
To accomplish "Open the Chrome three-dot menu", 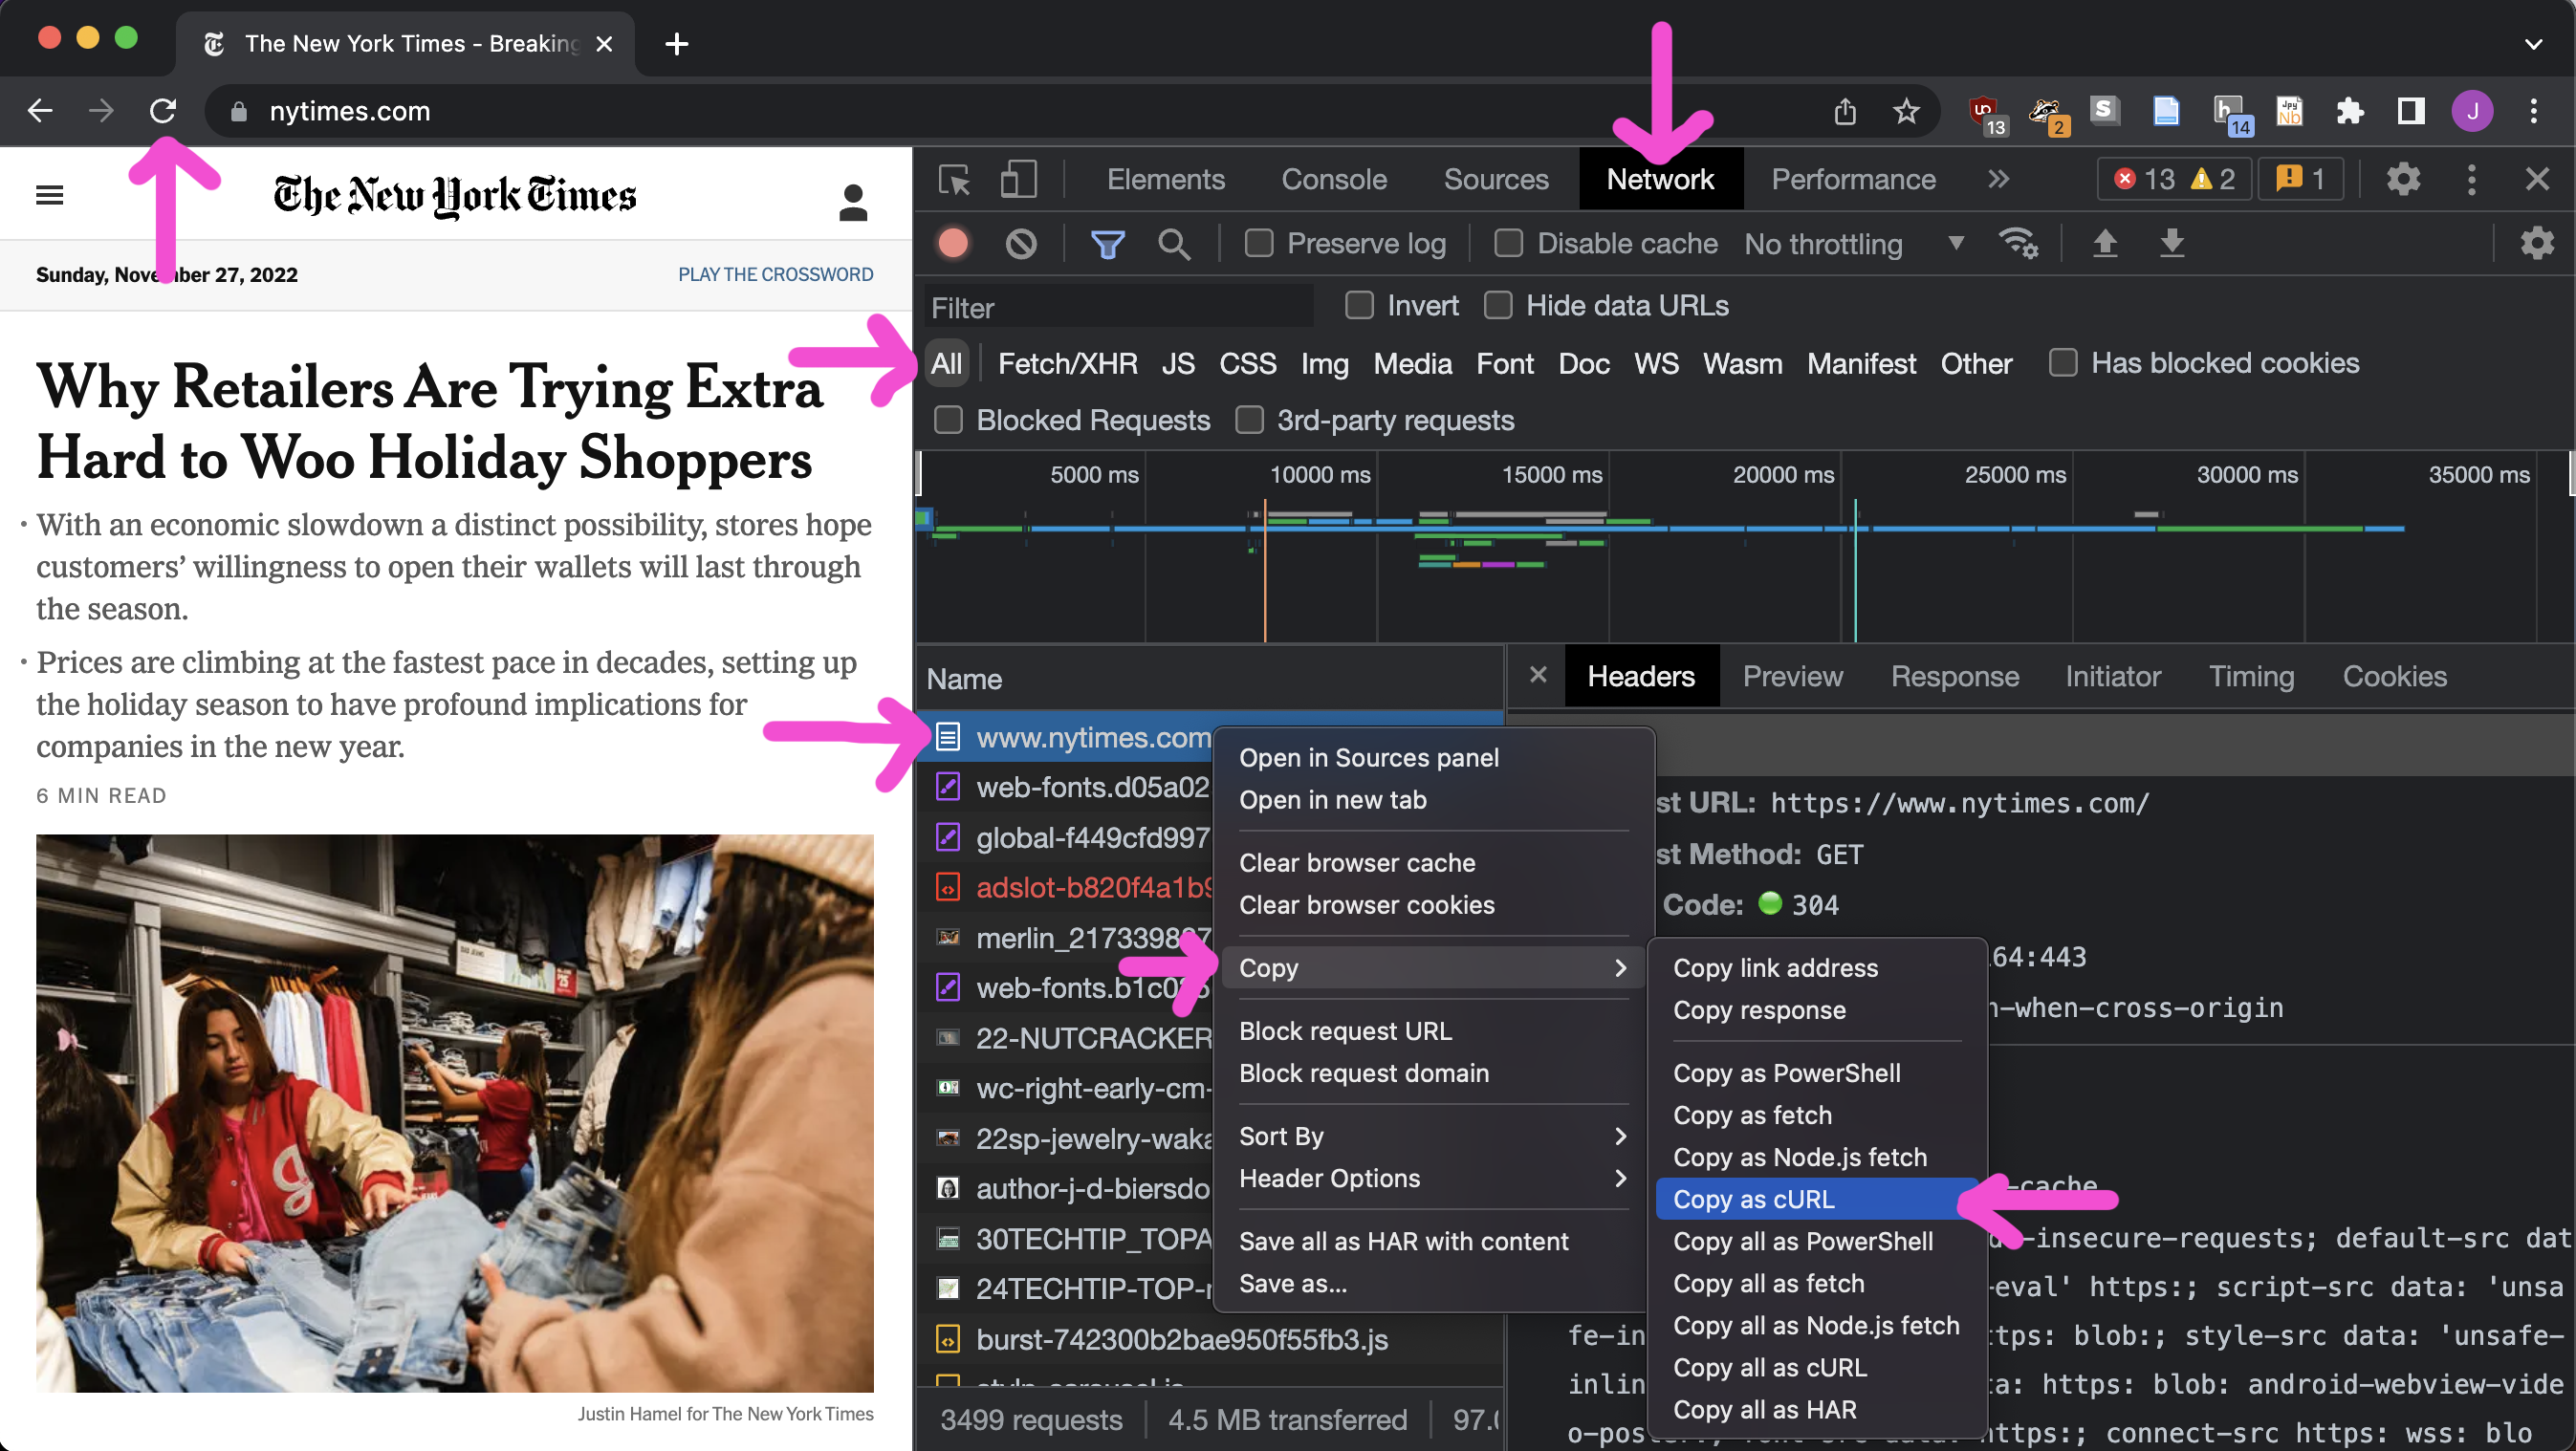I will [2534, 111].
